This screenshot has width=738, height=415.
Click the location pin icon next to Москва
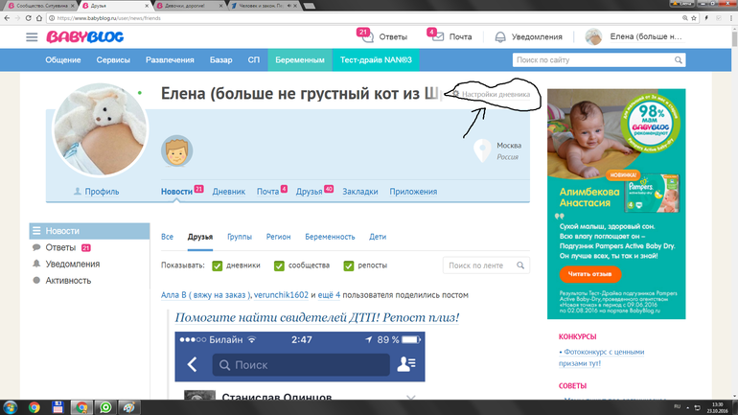(x=483, y=150)
